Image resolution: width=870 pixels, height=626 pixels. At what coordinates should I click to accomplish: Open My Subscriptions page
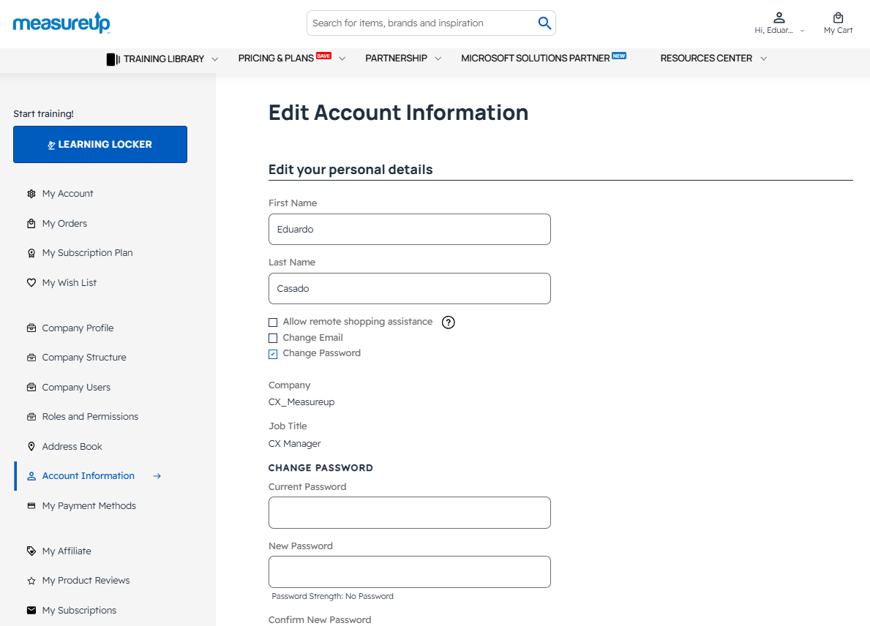tap(79, 610)
